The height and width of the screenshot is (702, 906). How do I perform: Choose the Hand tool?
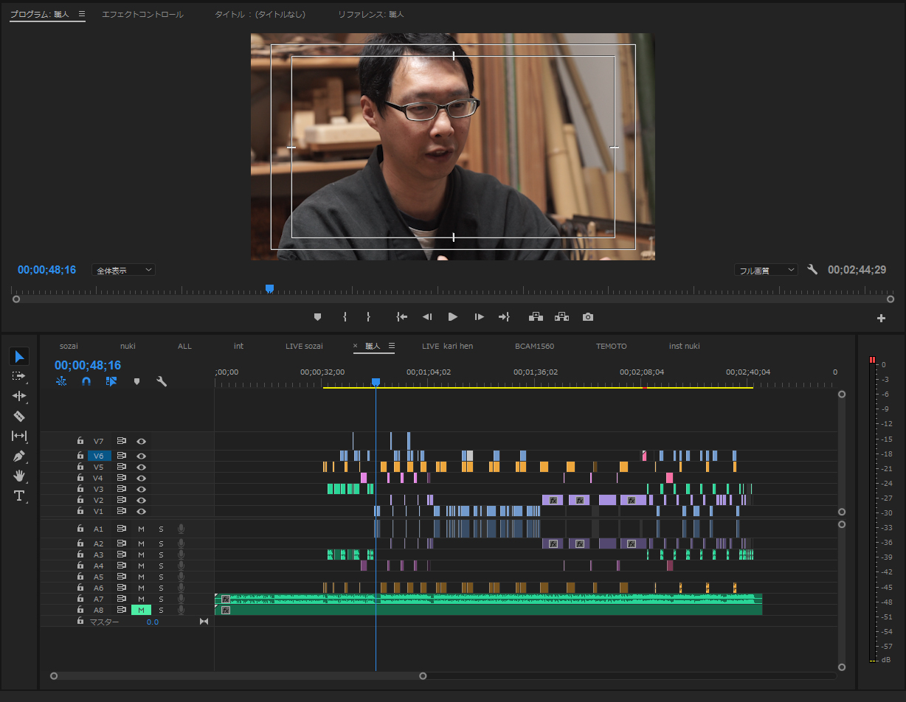click(x=19, y=476)
